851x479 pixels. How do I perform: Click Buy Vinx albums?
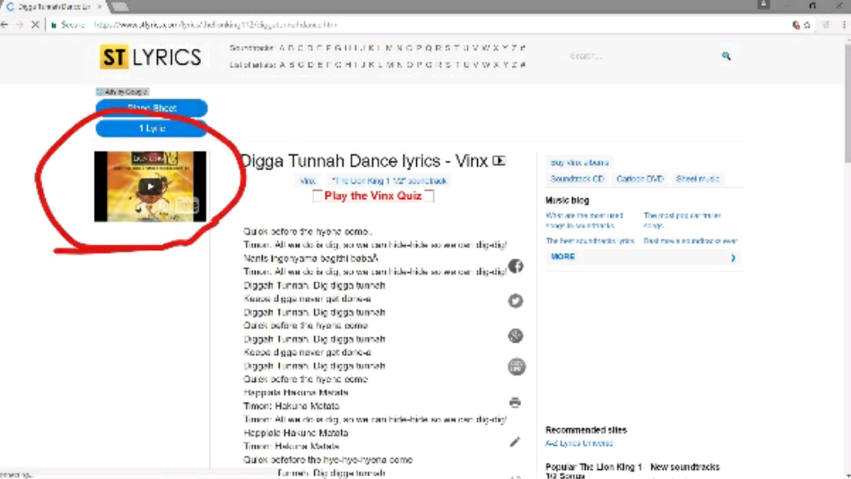pyautogui.click(x=579, y=162)
